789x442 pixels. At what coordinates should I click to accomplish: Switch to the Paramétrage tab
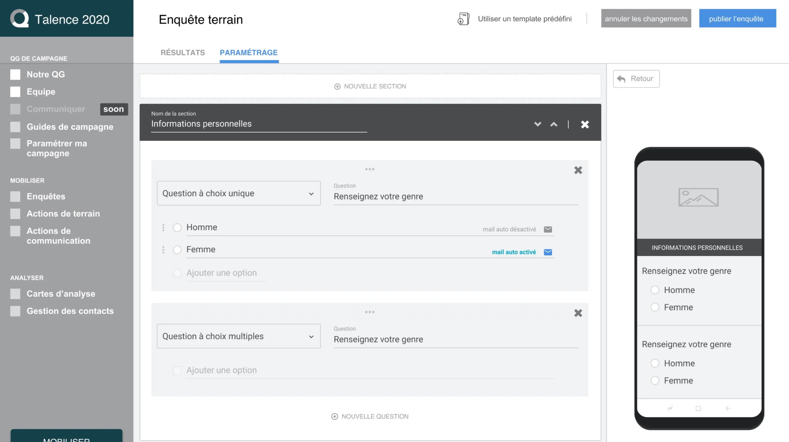pos(249,52)
